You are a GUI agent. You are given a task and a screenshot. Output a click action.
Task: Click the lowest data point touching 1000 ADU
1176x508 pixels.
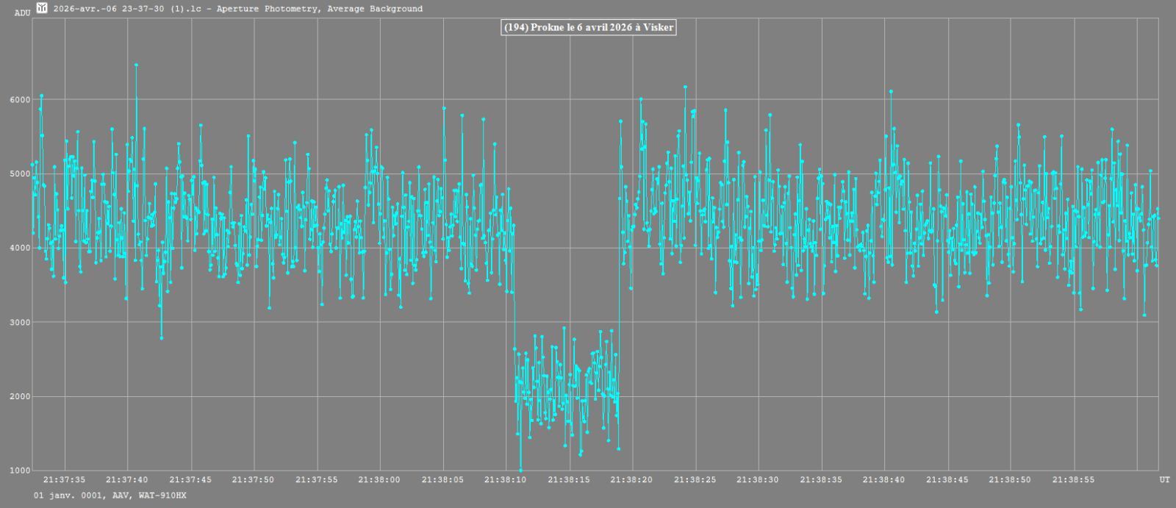pyautogui.click(x=521, y=470)
